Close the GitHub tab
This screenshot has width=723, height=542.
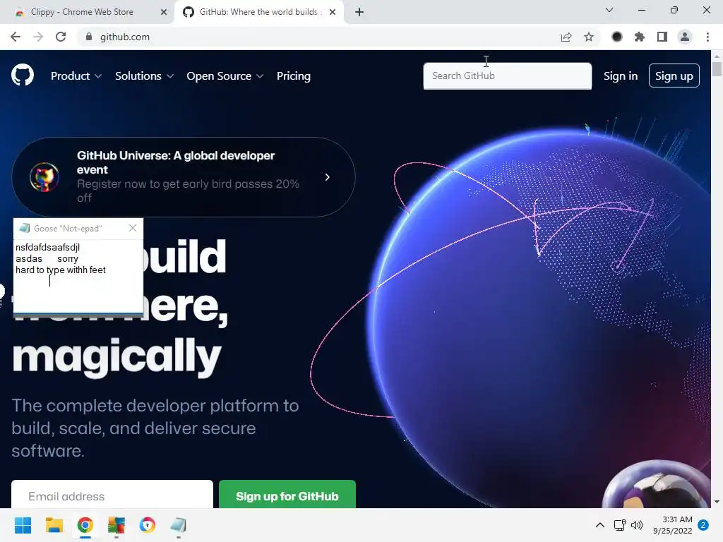tap(333, 12)
